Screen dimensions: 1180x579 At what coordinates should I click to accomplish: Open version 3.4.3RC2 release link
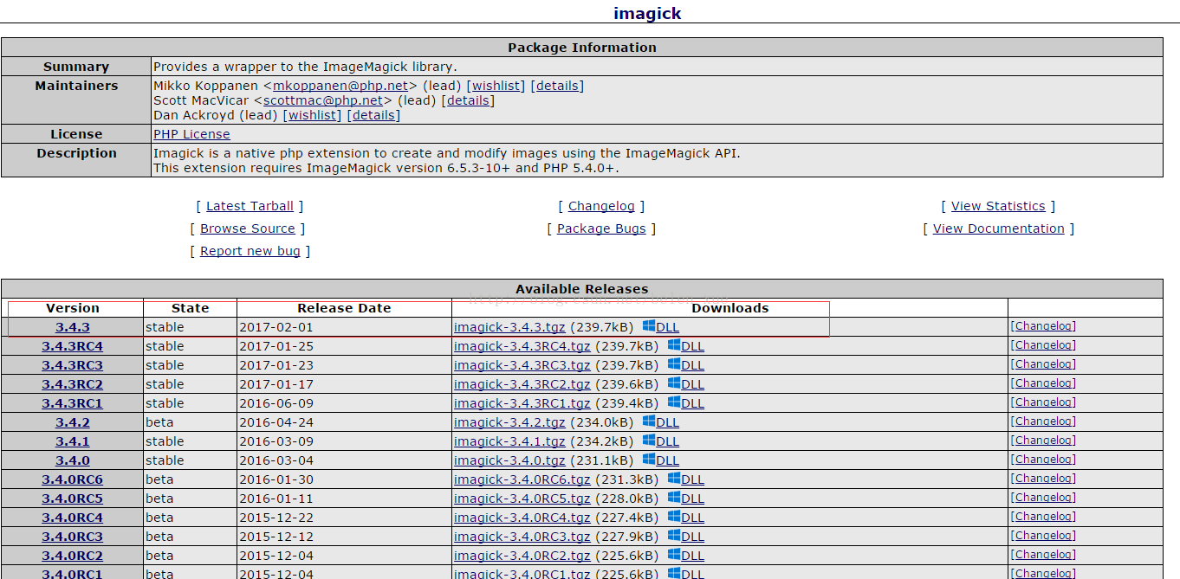(x=73, y=384)
